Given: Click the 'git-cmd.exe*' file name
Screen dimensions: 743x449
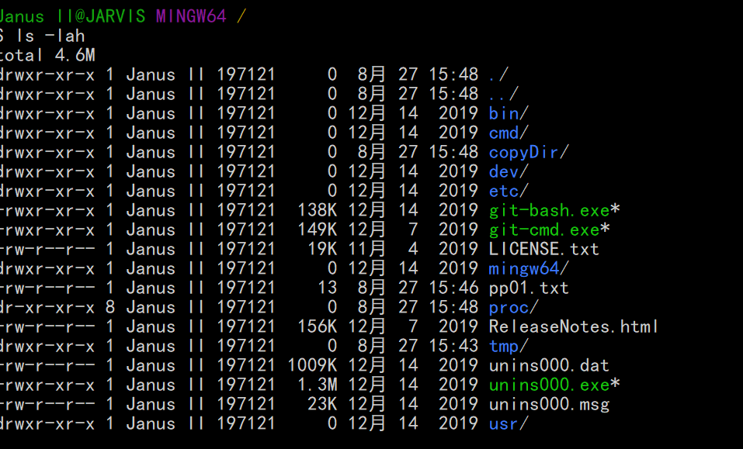Looking at the screenshot, I should click(x=549, y=230).
